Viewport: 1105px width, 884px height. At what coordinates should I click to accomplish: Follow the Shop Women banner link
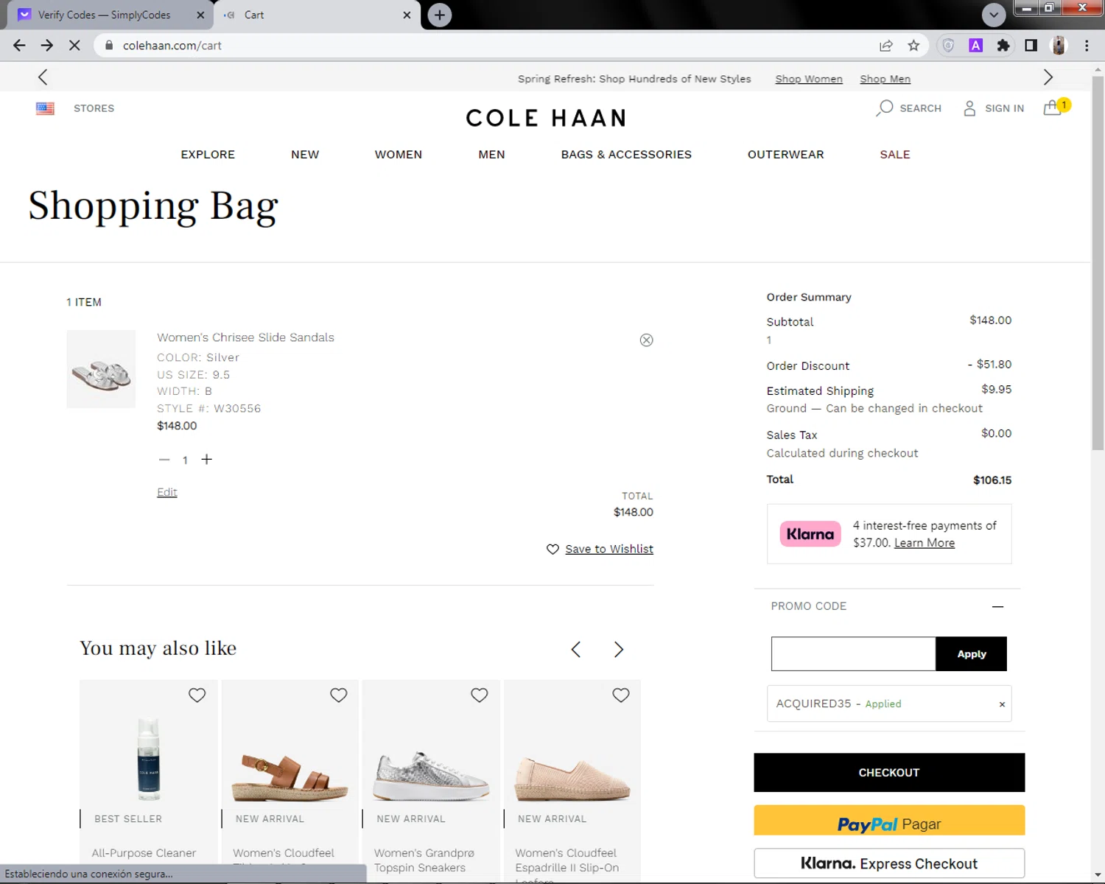pyautogui.click(x=809, y=79)
